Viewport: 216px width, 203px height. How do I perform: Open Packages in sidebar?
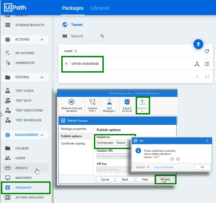tap(23, 188)
